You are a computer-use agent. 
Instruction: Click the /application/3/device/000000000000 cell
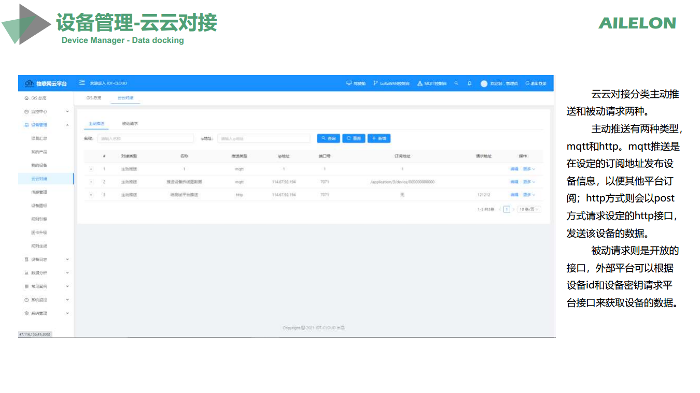tap(402, 182)
